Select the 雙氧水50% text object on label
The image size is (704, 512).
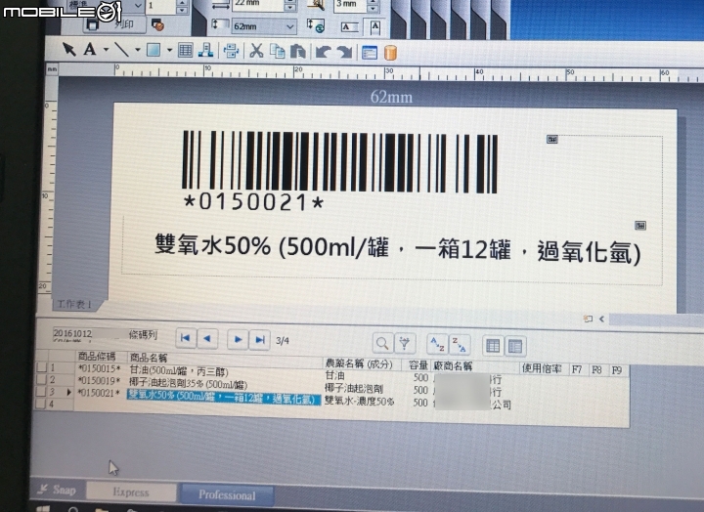(397, 248)
